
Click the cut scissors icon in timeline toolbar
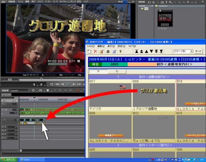pos(55,90)
